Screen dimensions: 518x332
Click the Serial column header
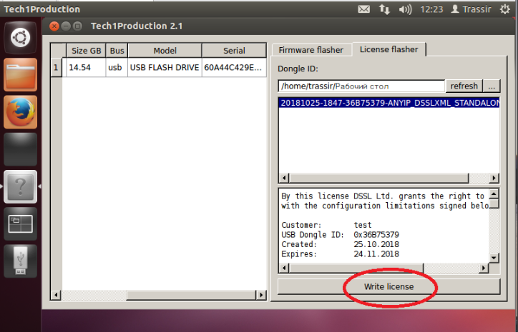(x=234, y=51)
